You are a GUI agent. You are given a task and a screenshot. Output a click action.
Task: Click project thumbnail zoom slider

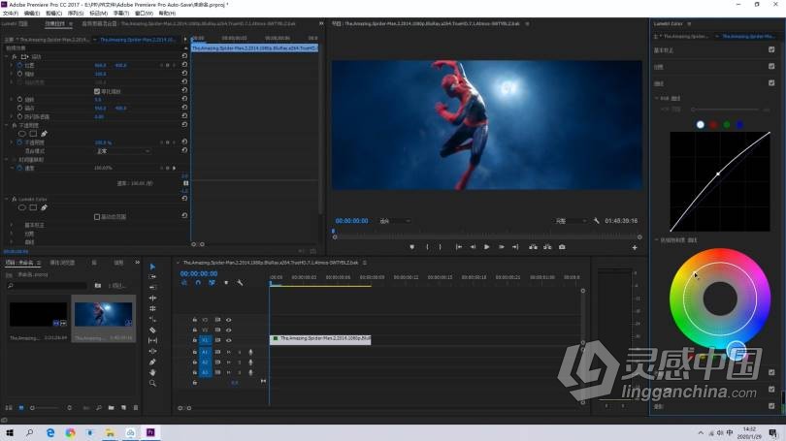(x=50, y=408)
